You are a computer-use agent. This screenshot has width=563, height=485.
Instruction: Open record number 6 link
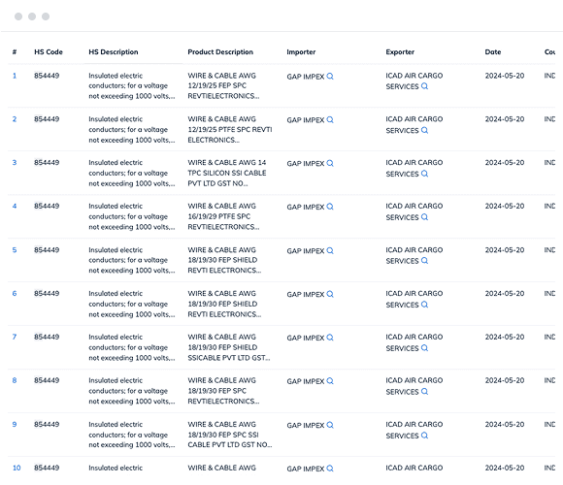click(15, 294)
